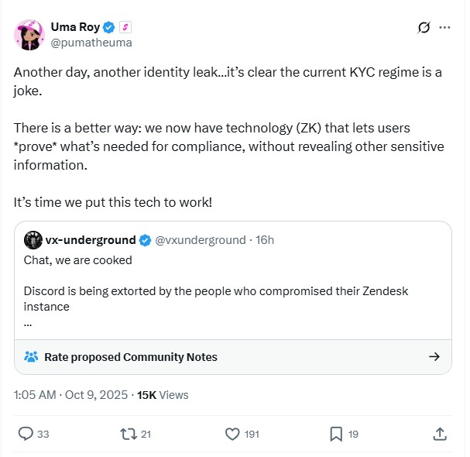Open Rate proposed Community Notes
Screen dimensions: 470x457
pos(130,357)
